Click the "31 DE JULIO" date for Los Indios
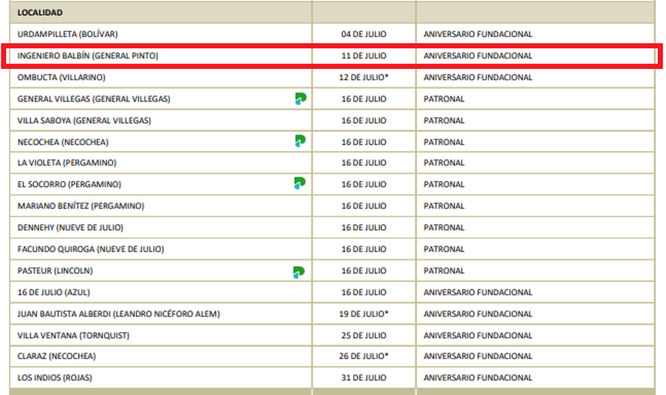The image size is (666, 395). coord(364,378)
